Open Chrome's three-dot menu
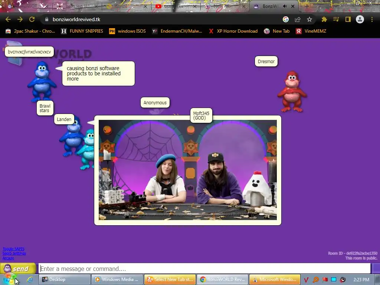 click(x=372, y=19)
